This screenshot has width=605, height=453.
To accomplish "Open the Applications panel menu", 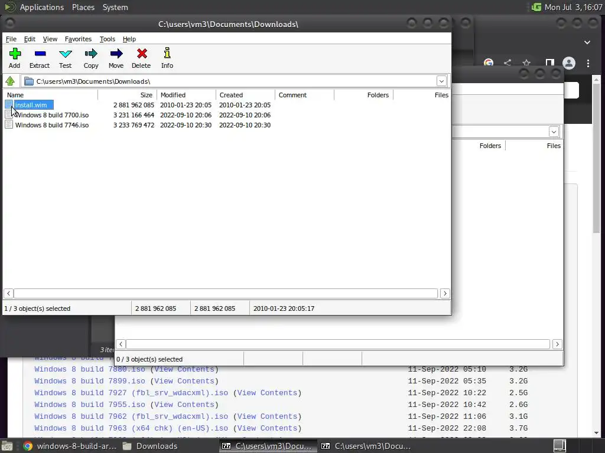I will click(x=42, y=7).
